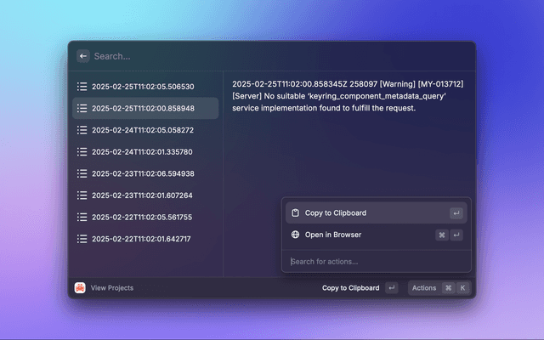Select log entry 2025-02-25T11:02:00.858948
This screenshot has height=340, width=544.
coord(143,109)
